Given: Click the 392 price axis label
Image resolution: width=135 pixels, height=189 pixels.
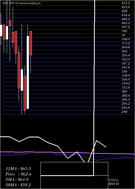Looking at the screenshot, I should click(x=124, y=31).
